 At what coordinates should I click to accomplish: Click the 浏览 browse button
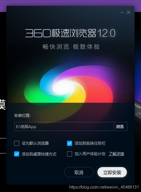point(120,126)
